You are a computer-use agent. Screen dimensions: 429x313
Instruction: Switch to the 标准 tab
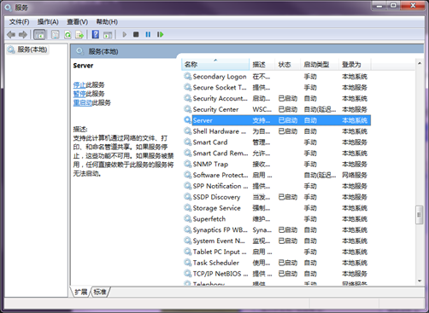pyautogui.click(x=100, y=292)
